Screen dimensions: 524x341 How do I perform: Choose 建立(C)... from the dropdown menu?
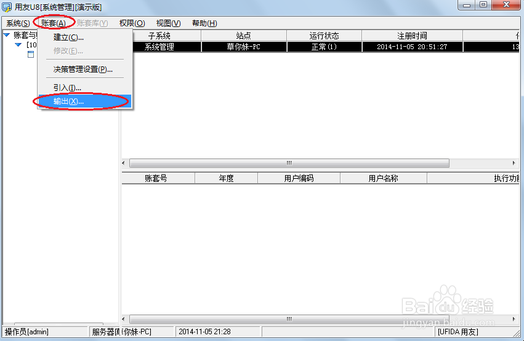pos(85,37)
